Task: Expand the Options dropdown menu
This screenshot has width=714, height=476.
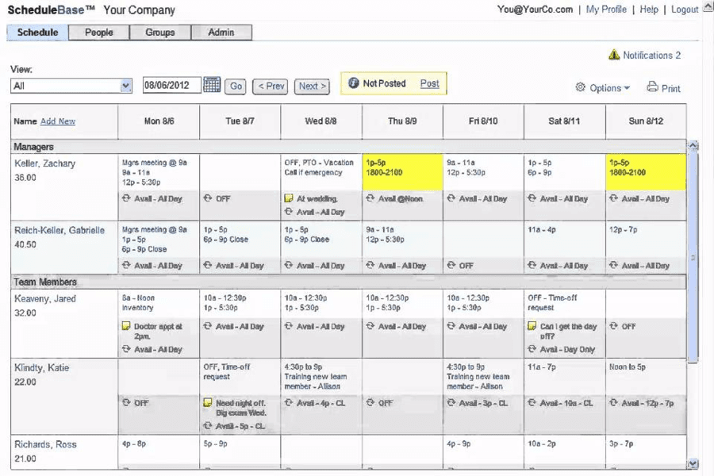Action: 602,88
